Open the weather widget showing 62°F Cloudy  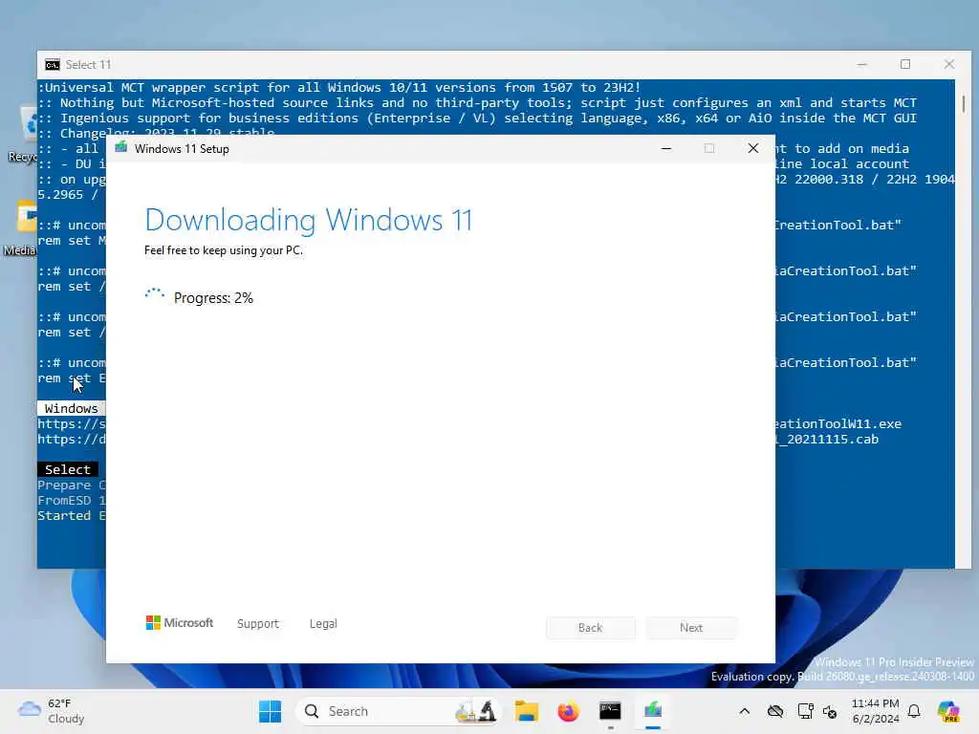coord(52,711)
